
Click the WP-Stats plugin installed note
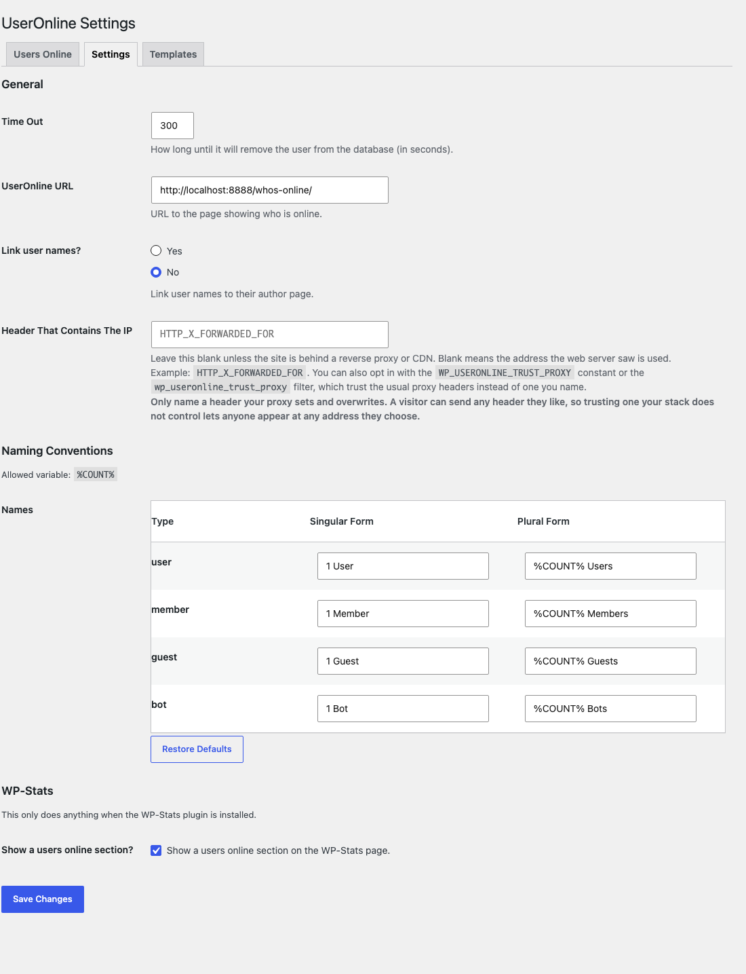pos(129,814)
